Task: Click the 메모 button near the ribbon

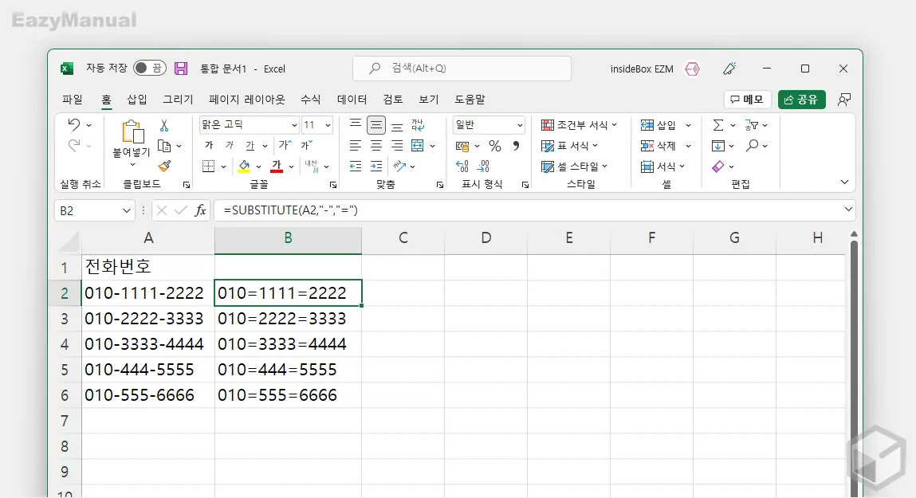Action: coord(746,99)
